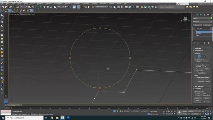Select the Unlink Selection icon

14,7
